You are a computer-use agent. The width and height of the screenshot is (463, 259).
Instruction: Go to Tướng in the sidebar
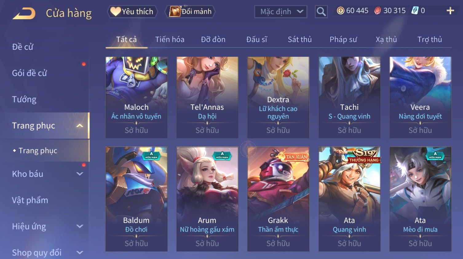click(x=24, y=99)
